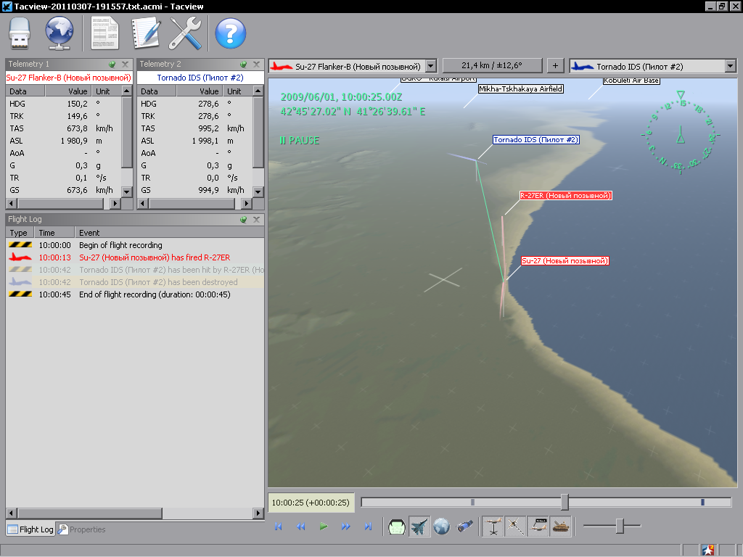Toggle ground vehicles tank display
Viewport: 743px width, 557px height.
tap(560, 527)
